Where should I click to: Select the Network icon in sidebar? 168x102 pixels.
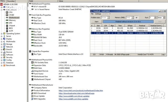point(4,47)
